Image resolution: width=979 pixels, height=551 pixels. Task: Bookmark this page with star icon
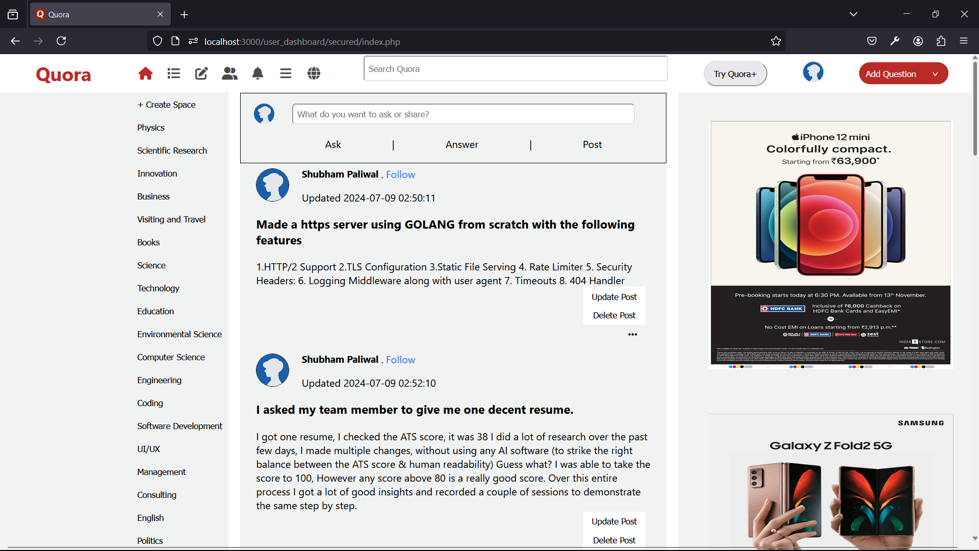776,41
